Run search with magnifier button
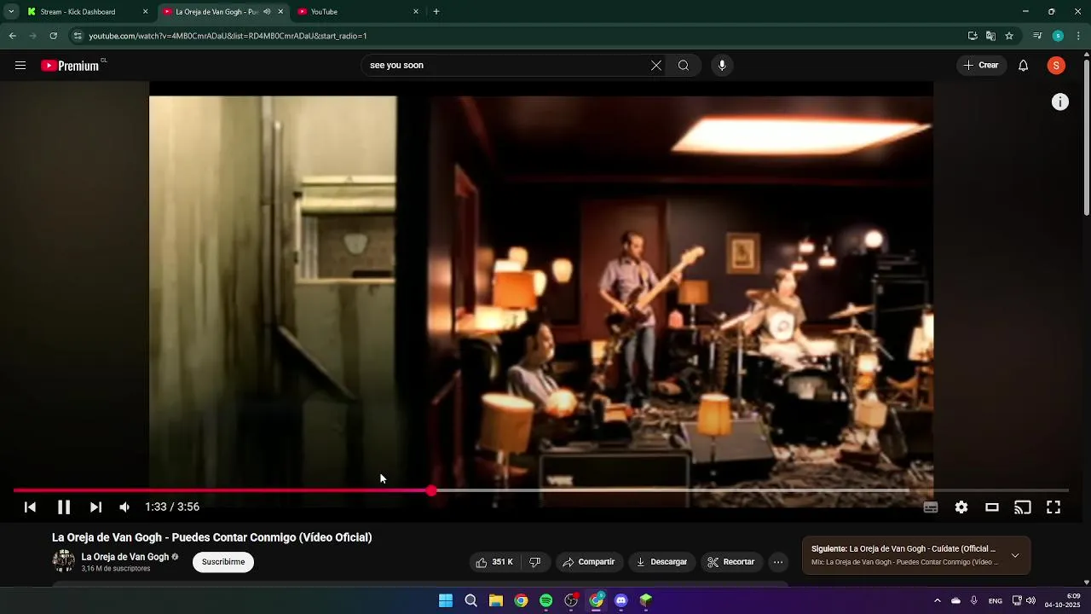Image resolution: width=1091 pixels, height=614 pixels. tap(684, 66)
